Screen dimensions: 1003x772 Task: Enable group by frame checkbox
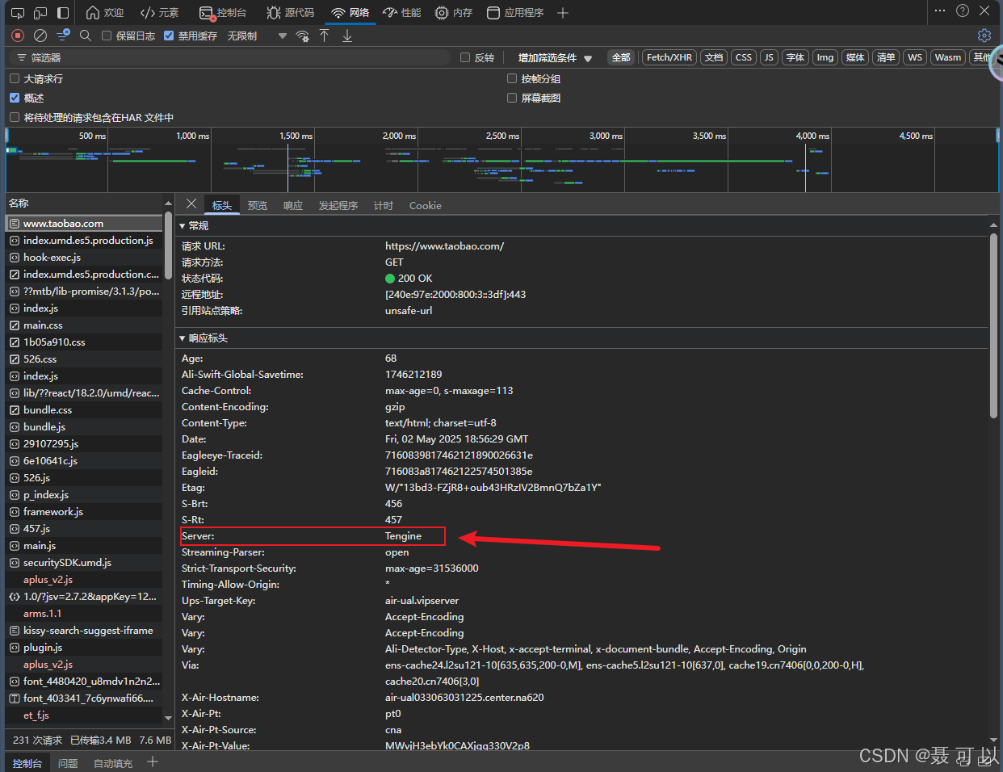tap(512, 78)
